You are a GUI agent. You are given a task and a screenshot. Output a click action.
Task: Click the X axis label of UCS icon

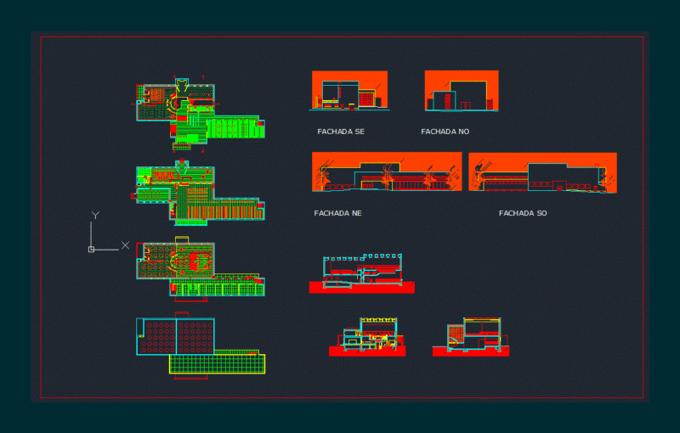click(125, 245)
